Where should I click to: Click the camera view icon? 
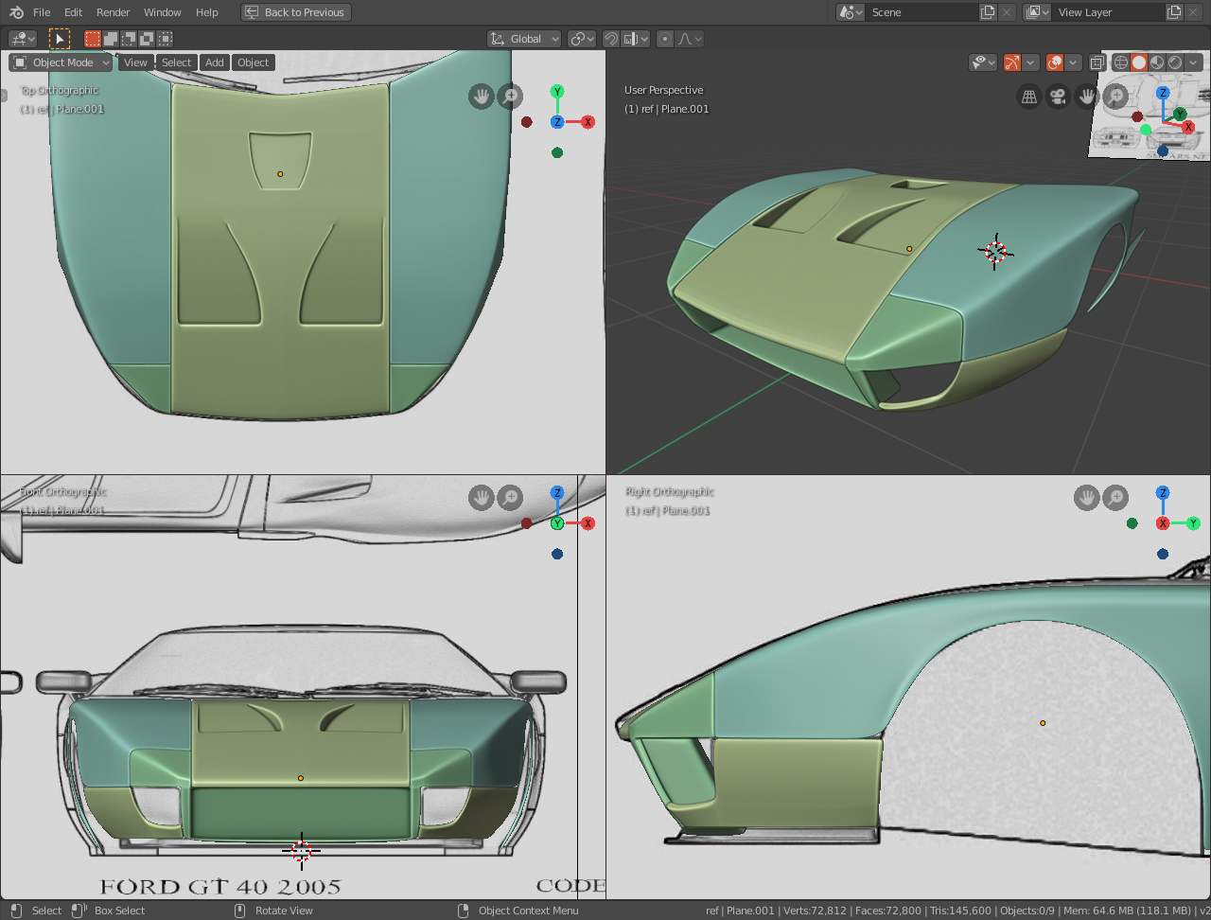(x=1058, y=97)
